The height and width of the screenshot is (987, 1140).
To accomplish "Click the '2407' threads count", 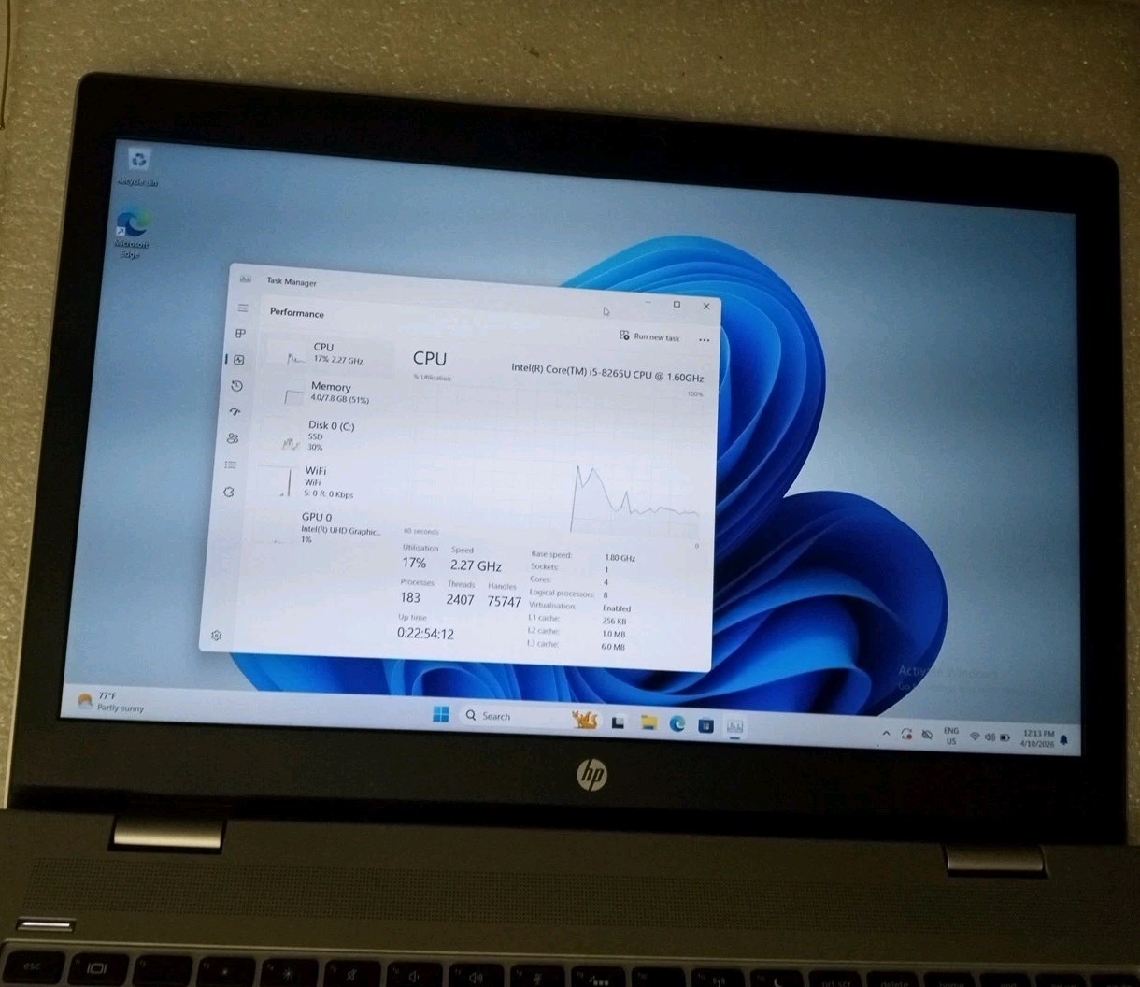I will point(460,599).
